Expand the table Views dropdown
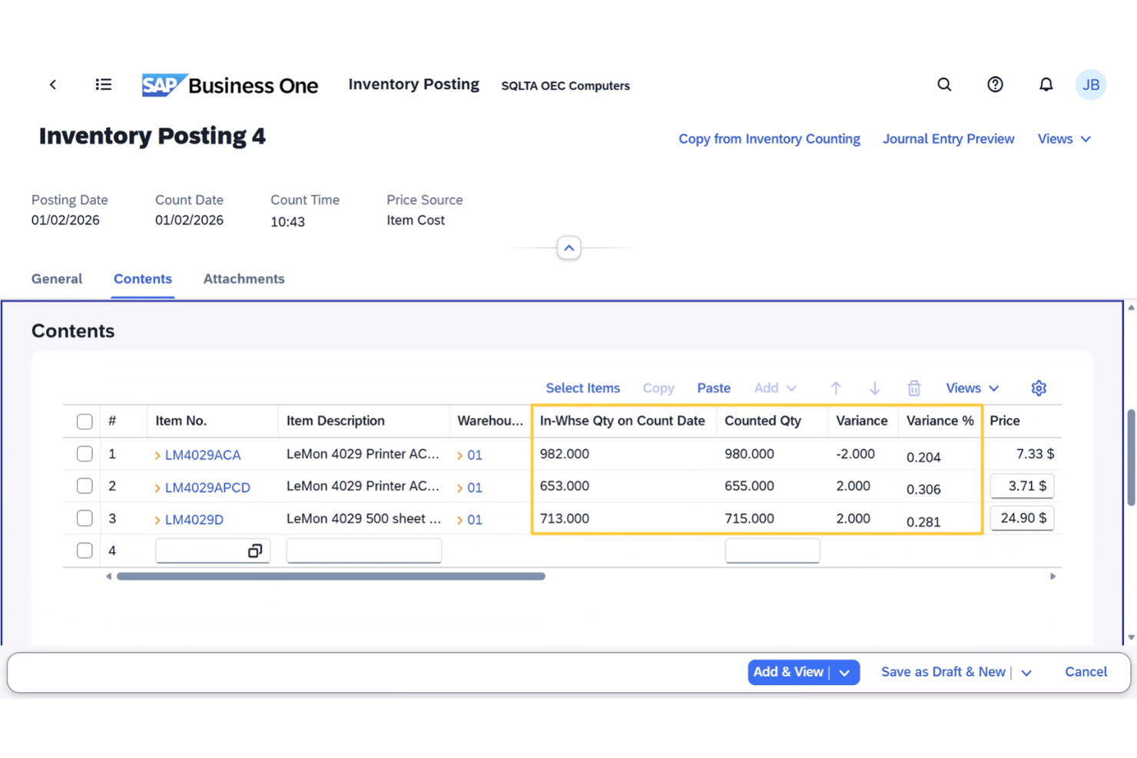This screenshot has width=1137, height=758. pos(972,388)
